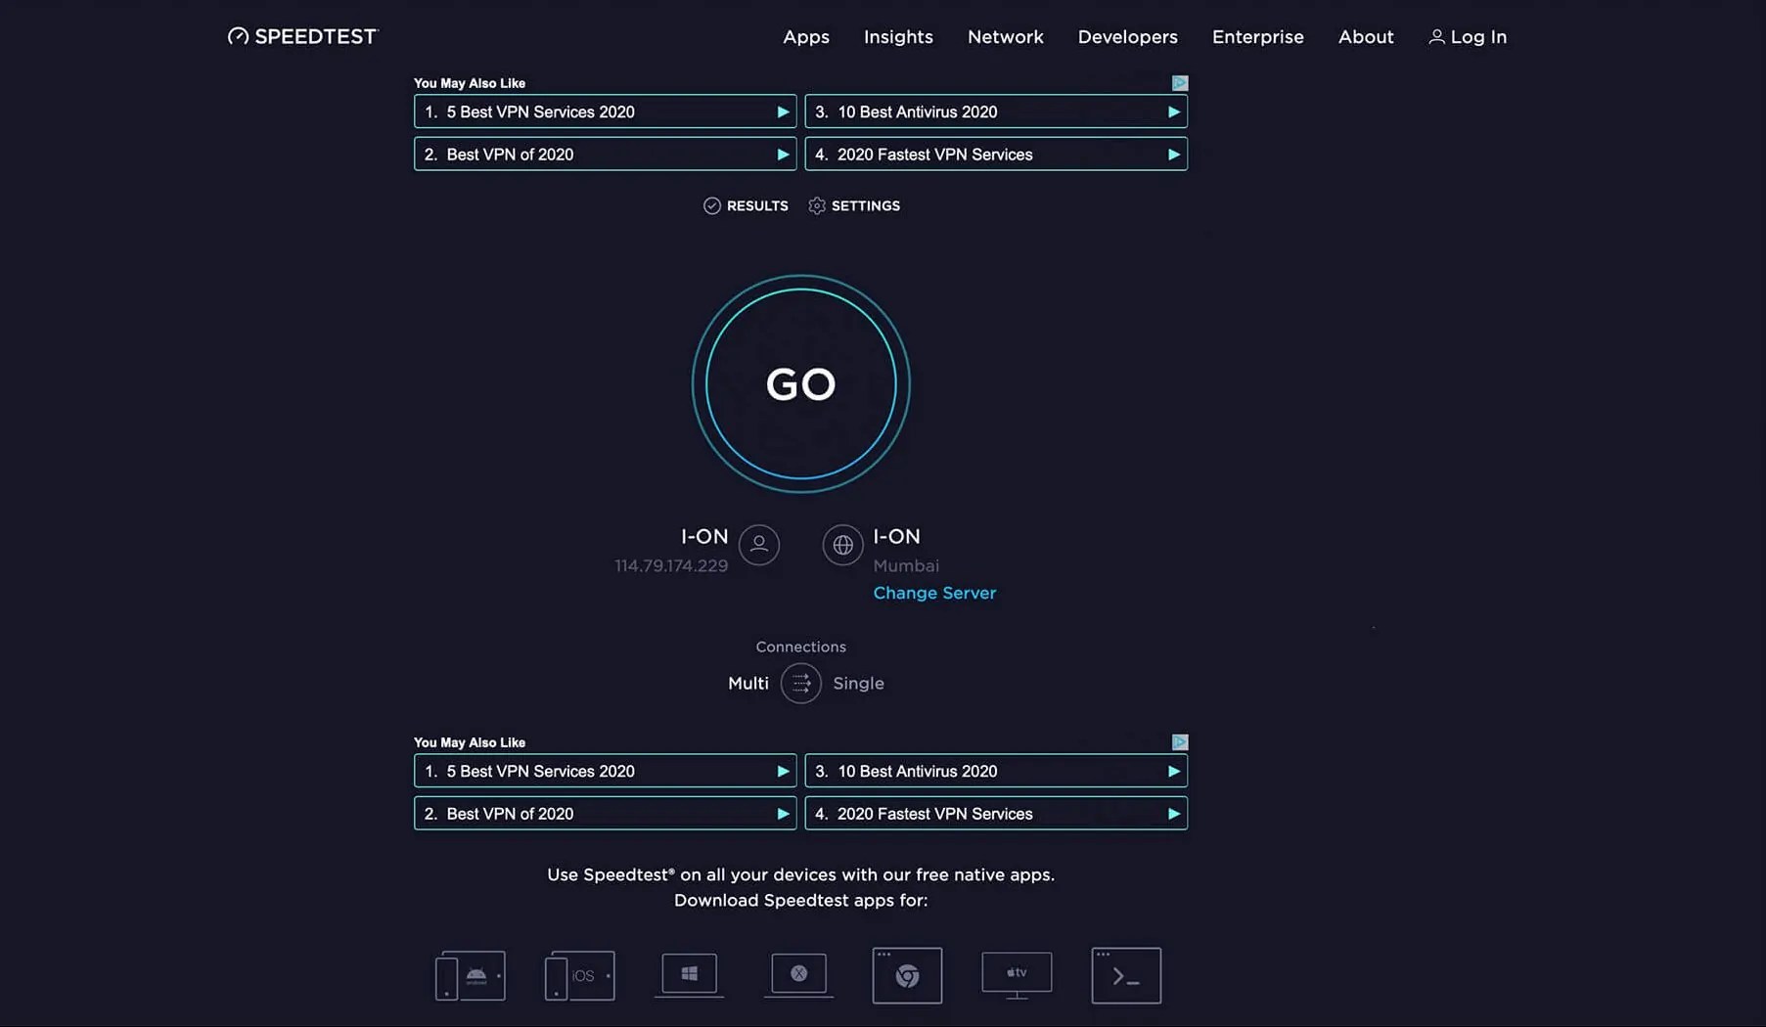
Task: Open bottom ad '10 Best Antivirus 2020'
Action: [x=996, y=771]
